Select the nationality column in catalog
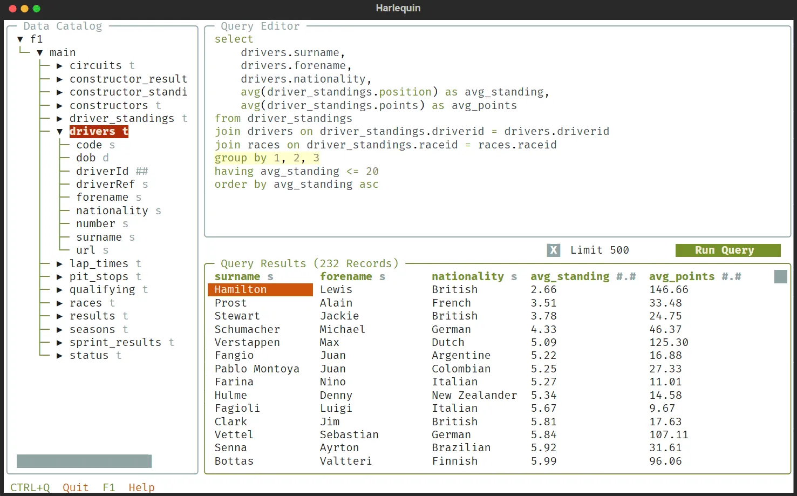This screenshot has height=496, width=797. tap(112, 211)
